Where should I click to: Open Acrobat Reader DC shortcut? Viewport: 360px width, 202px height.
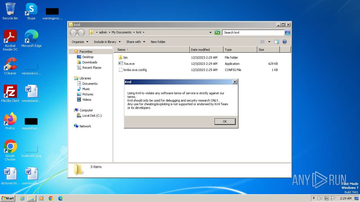[x=10, y=40]
